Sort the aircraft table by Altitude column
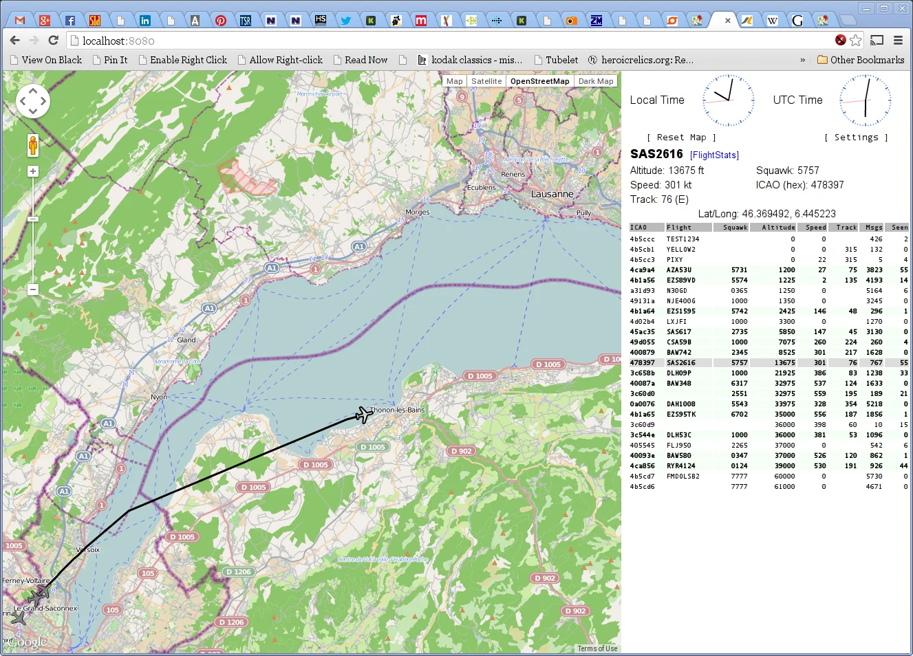 pyautogui.click(x=773, y=228)
